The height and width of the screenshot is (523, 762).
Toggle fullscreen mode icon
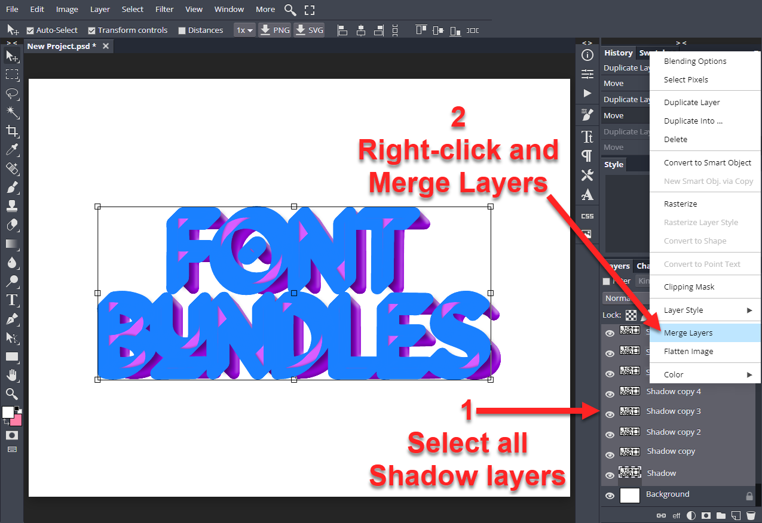tap(310, 10)
